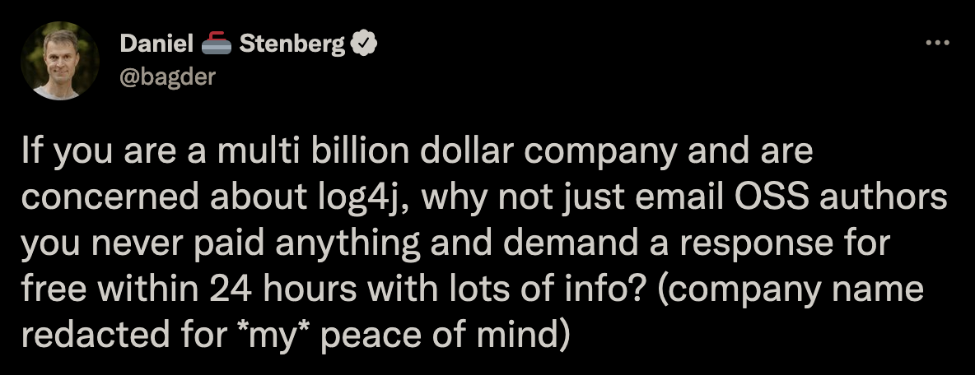Screen dimensions: 975x375
Task: Click Daniel Stenberg's profile avatar photo
Action: [60, 61]
